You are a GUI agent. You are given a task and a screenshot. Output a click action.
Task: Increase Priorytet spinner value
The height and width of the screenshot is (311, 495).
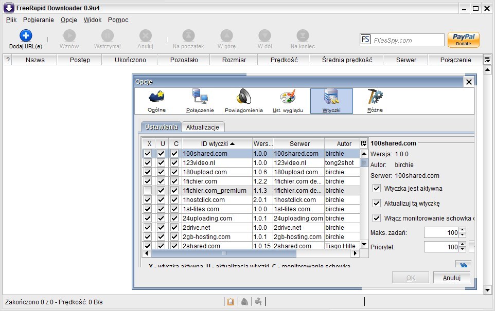coord(463,245)
